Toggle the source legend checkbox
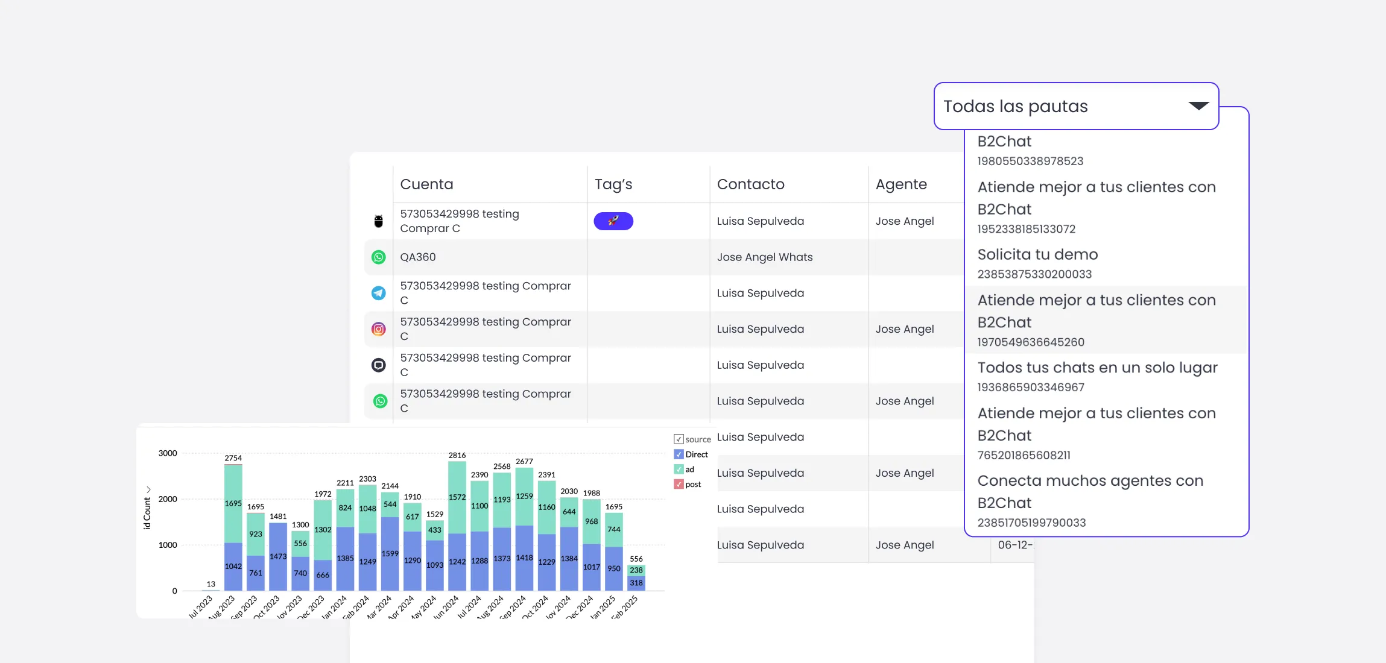The width and height of the screenshot is (1386, 663). tap(679, 439)
